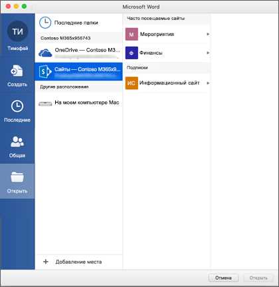
Task: Open the Мероприятия site entry
Action: tap(167, 34)
